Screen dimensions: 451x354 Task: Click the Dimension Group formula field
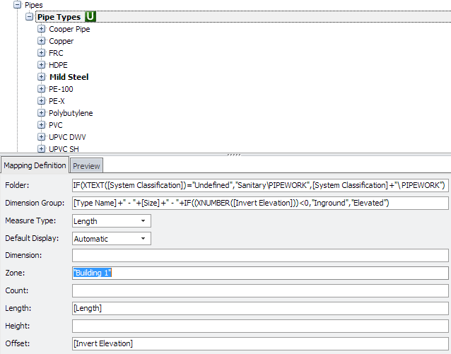tap(260, 203)
